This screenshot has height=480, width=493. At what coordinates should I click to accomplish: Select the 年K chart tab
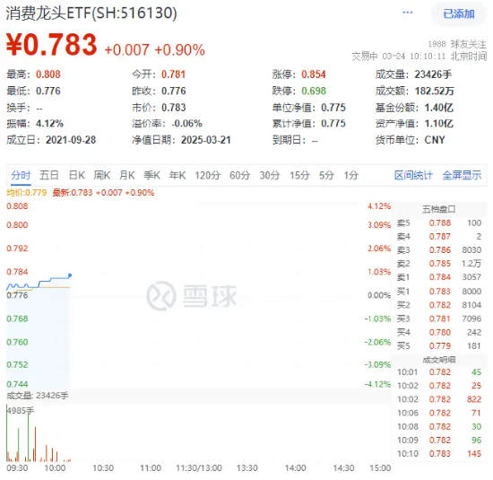(x=177, y=175)
